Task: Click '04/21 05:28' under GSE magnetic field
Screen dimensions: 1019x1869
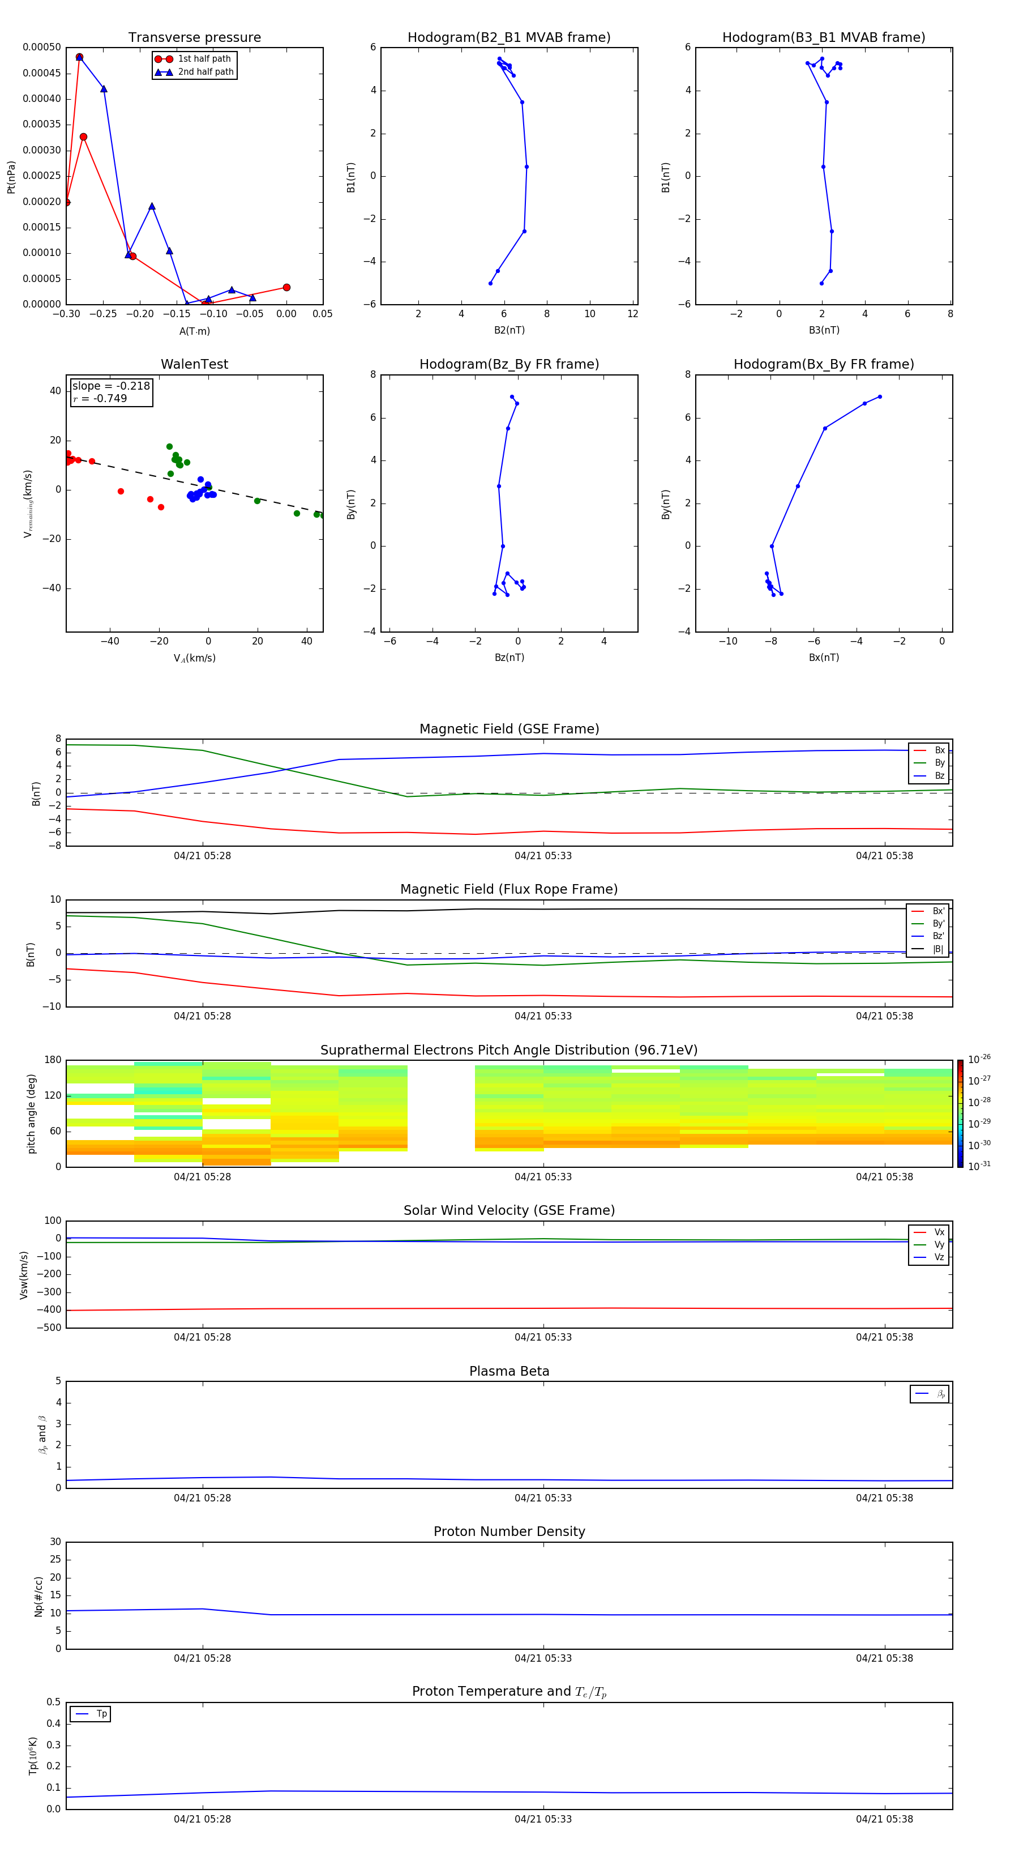Action: point(202,856)
